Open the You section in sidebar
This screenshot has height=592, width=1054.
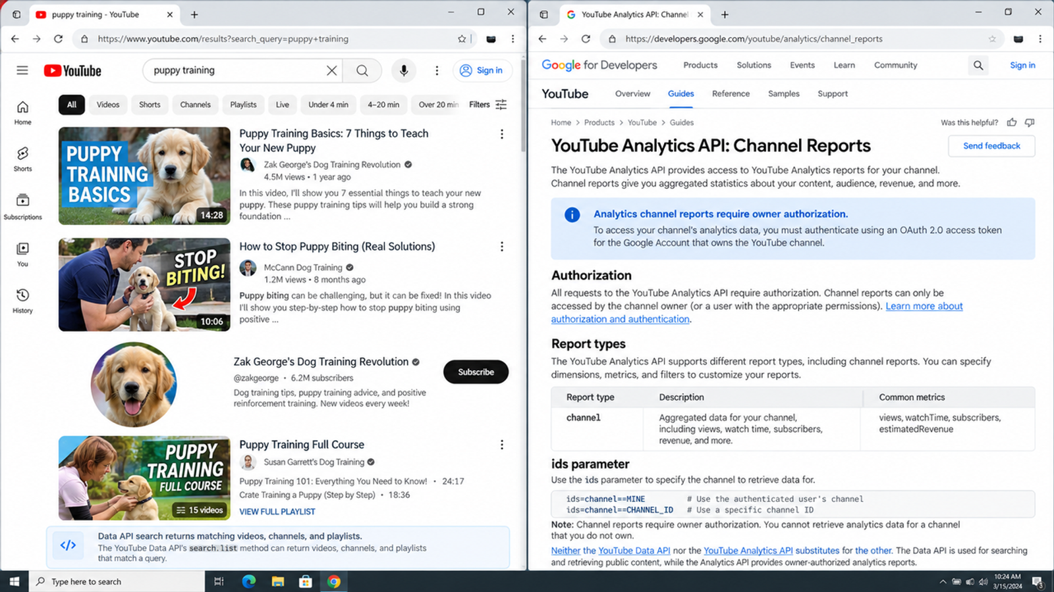click(x=22, y=254)
